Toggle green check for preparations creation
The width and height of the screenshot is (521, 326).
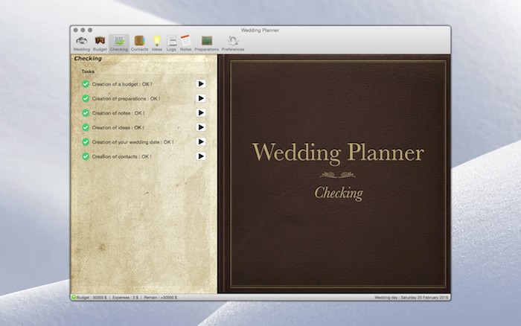[x=86, y=98]
